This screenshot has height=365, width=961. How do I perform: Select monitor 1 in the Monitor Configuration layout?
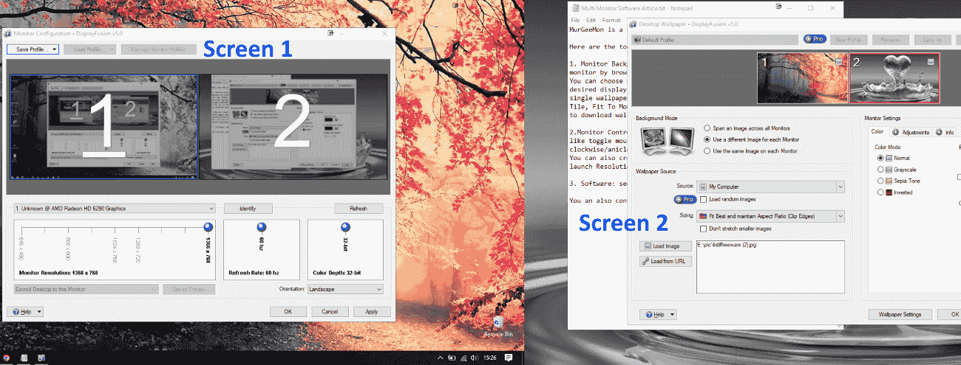(x=103, y=126)
